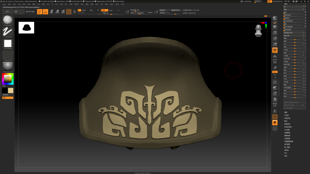Screen dimensions: 310x174
Task: Adjust the 绘制大小 draw size slider
Action: pos(141,13)
